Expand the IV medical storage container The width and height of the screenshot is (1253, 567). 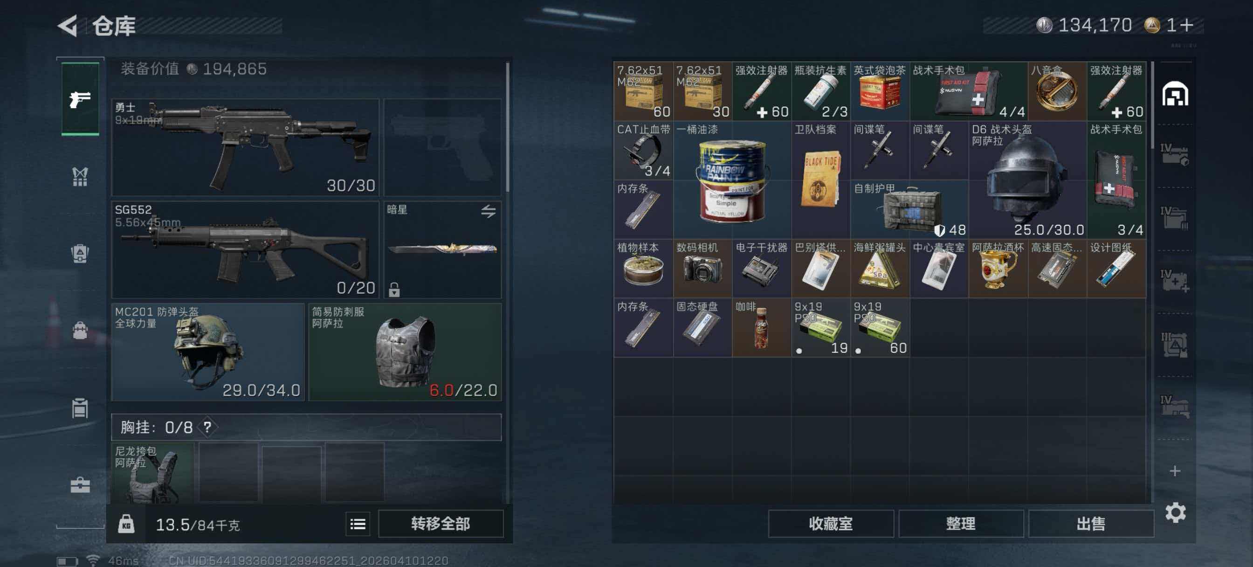tap(1175, 281)
